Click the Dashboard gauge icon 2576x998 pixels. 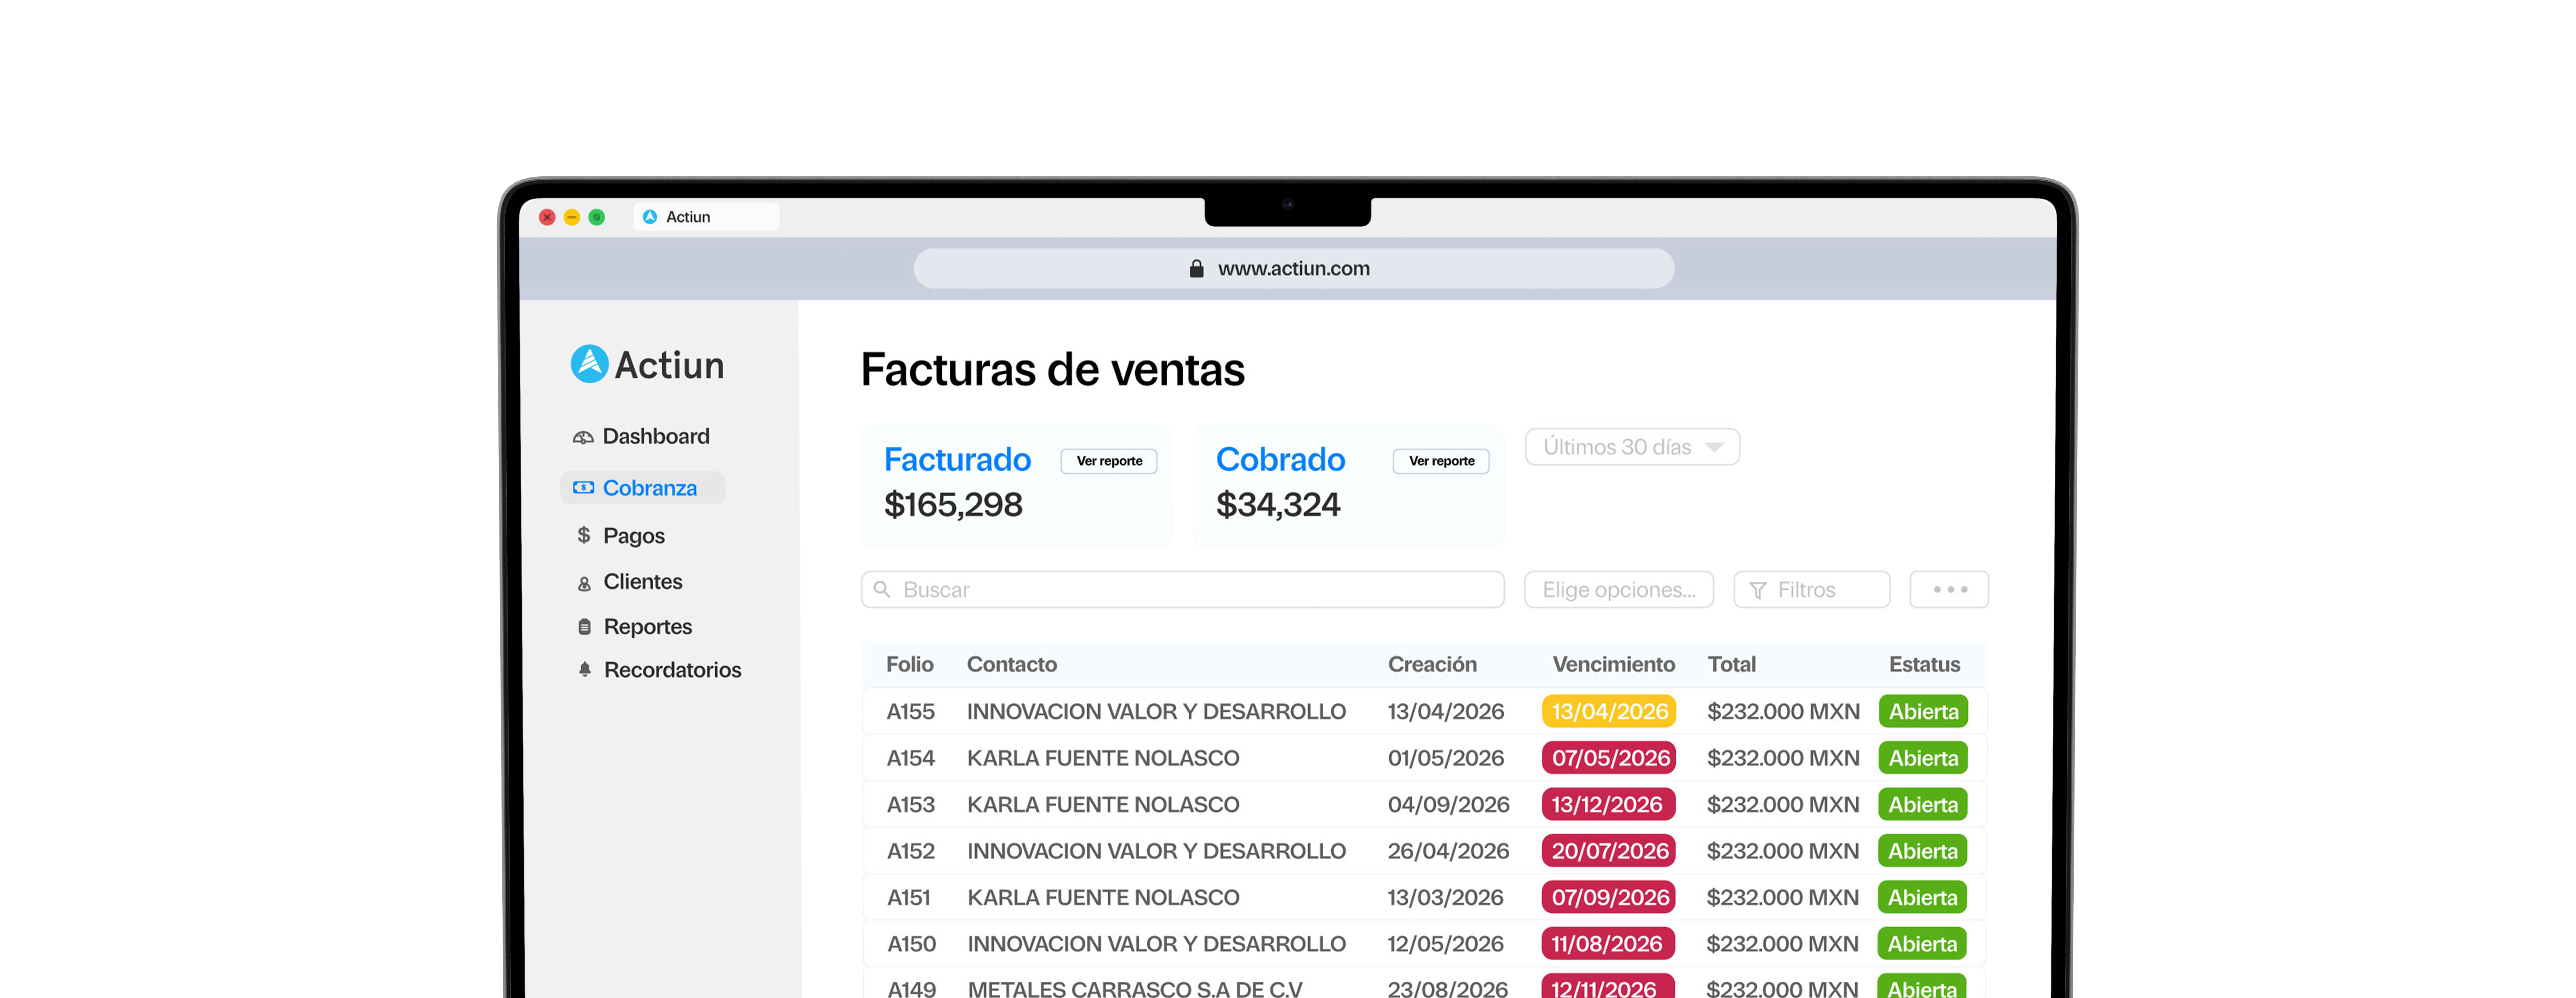pos(583,437)
